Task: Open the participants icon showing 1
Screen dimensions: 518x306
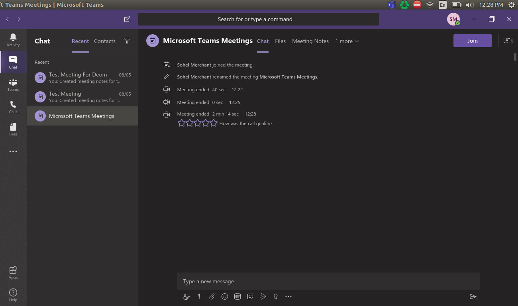Action: (508, 41)
